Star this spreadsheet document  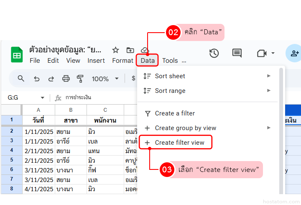(x=116, y=50)
